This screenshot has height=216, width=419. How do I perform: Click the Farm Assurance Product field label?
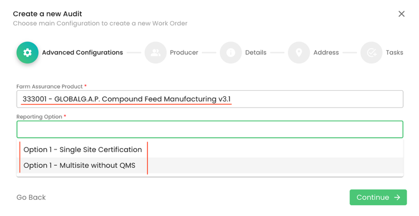point(50,87)
